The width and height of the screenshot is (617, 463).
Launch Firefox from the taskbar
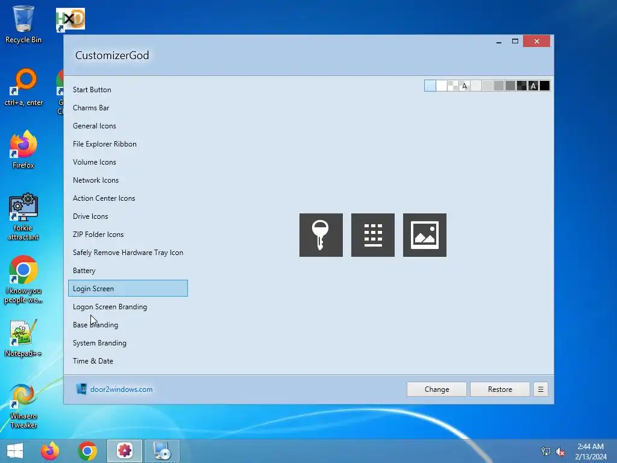click(50, 451)
